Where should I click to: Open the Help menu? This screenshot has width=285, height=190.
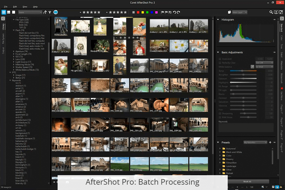click(x=35, y=7)
